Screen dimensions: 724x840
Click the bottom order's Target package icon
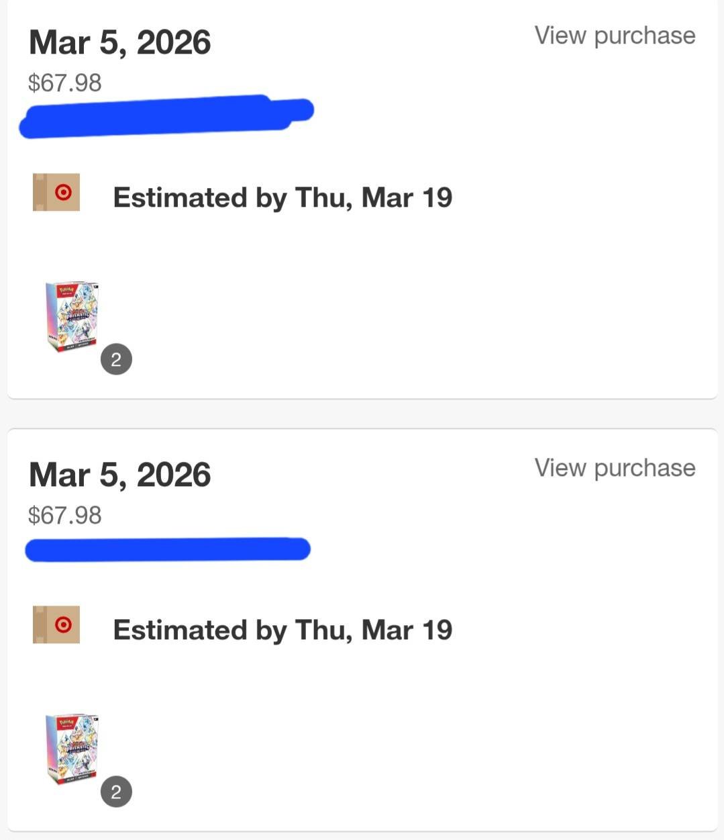click(x=56, y=624)
